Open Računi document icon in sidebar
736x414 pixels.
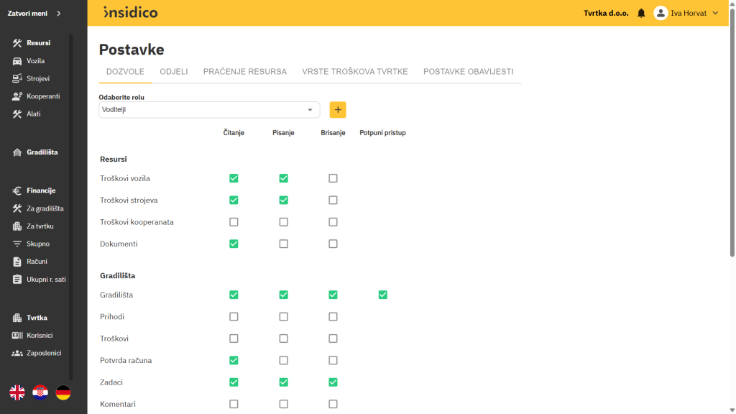18,262
